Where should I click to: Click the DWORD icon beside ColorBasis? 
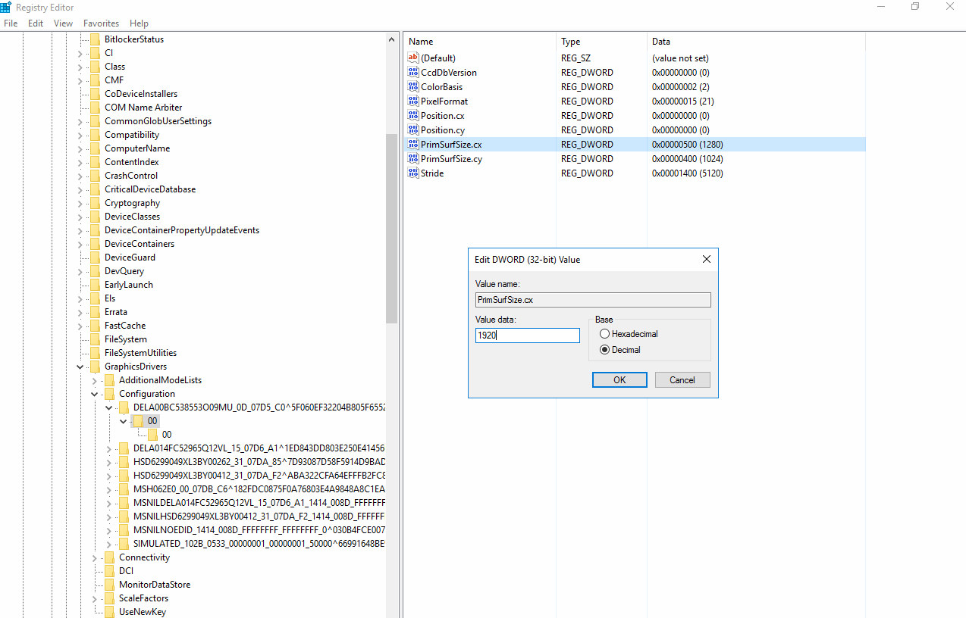click(413, 86)
